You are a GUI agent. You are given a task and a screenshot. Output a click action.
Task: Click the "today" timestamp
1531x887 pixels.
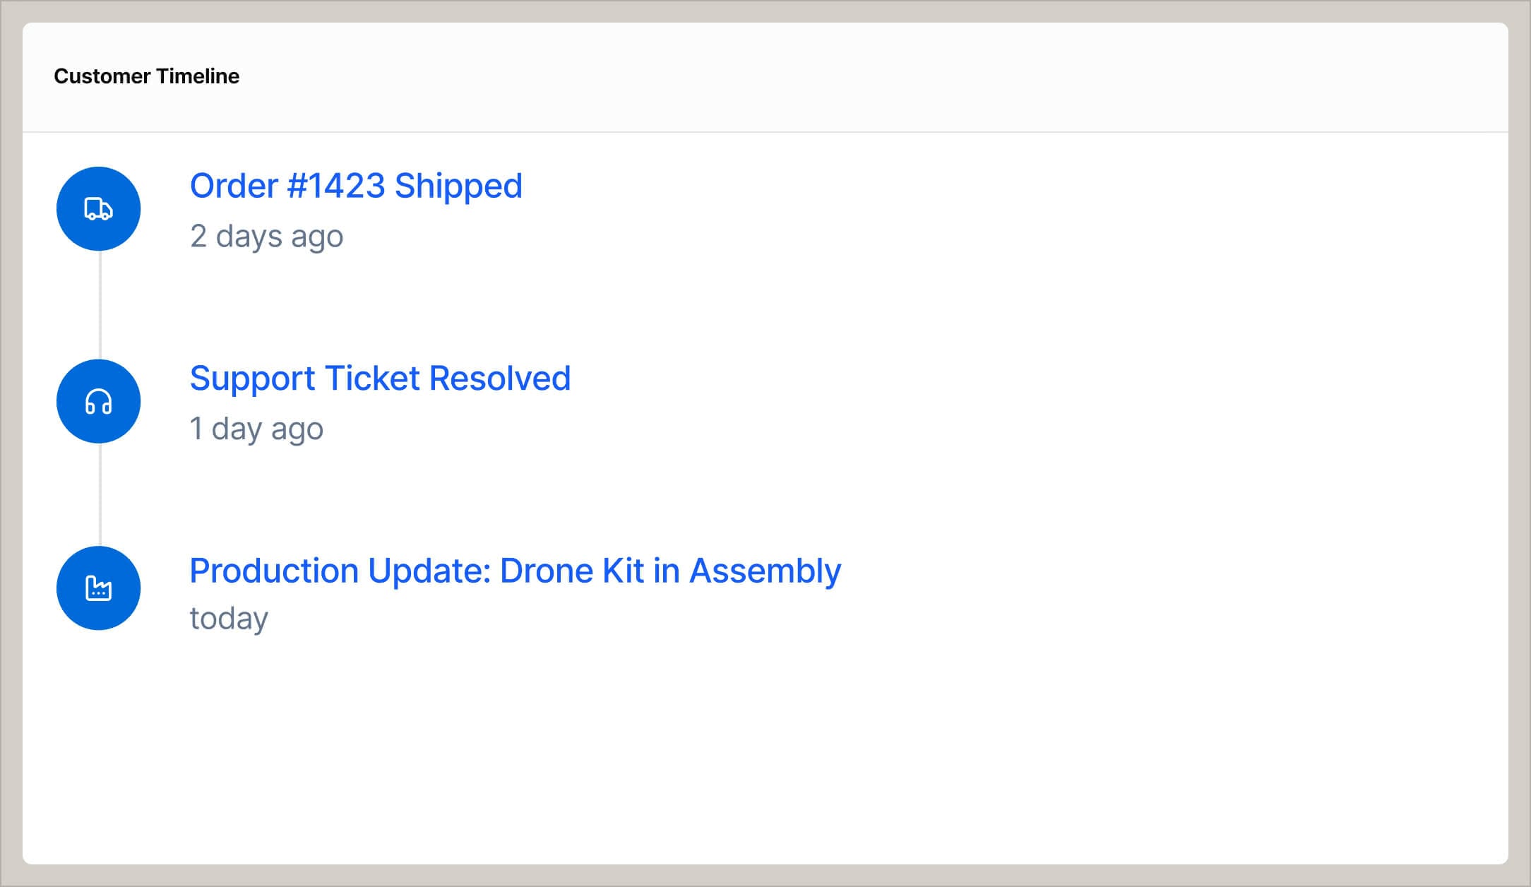point(229,619)
